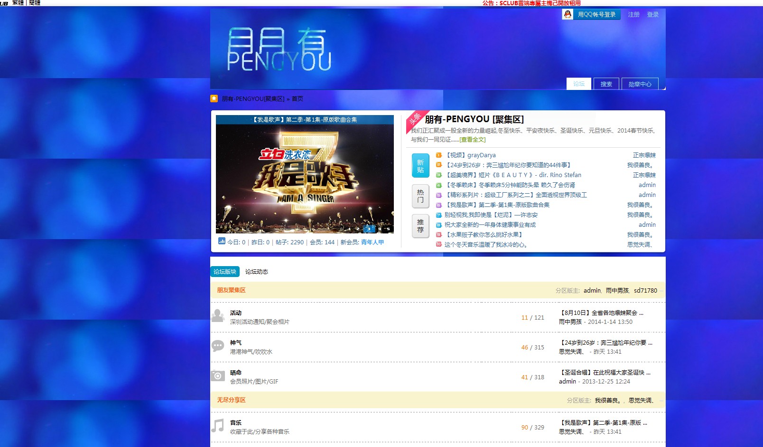The height and width of the screenshot is (447, 763).
Task: Open the 晒命 board
Action: click(x=236, y=372)
